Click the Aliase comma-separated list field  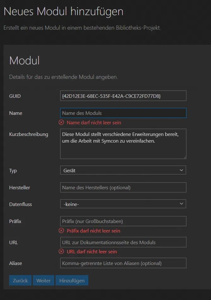[x=123, y=263]
